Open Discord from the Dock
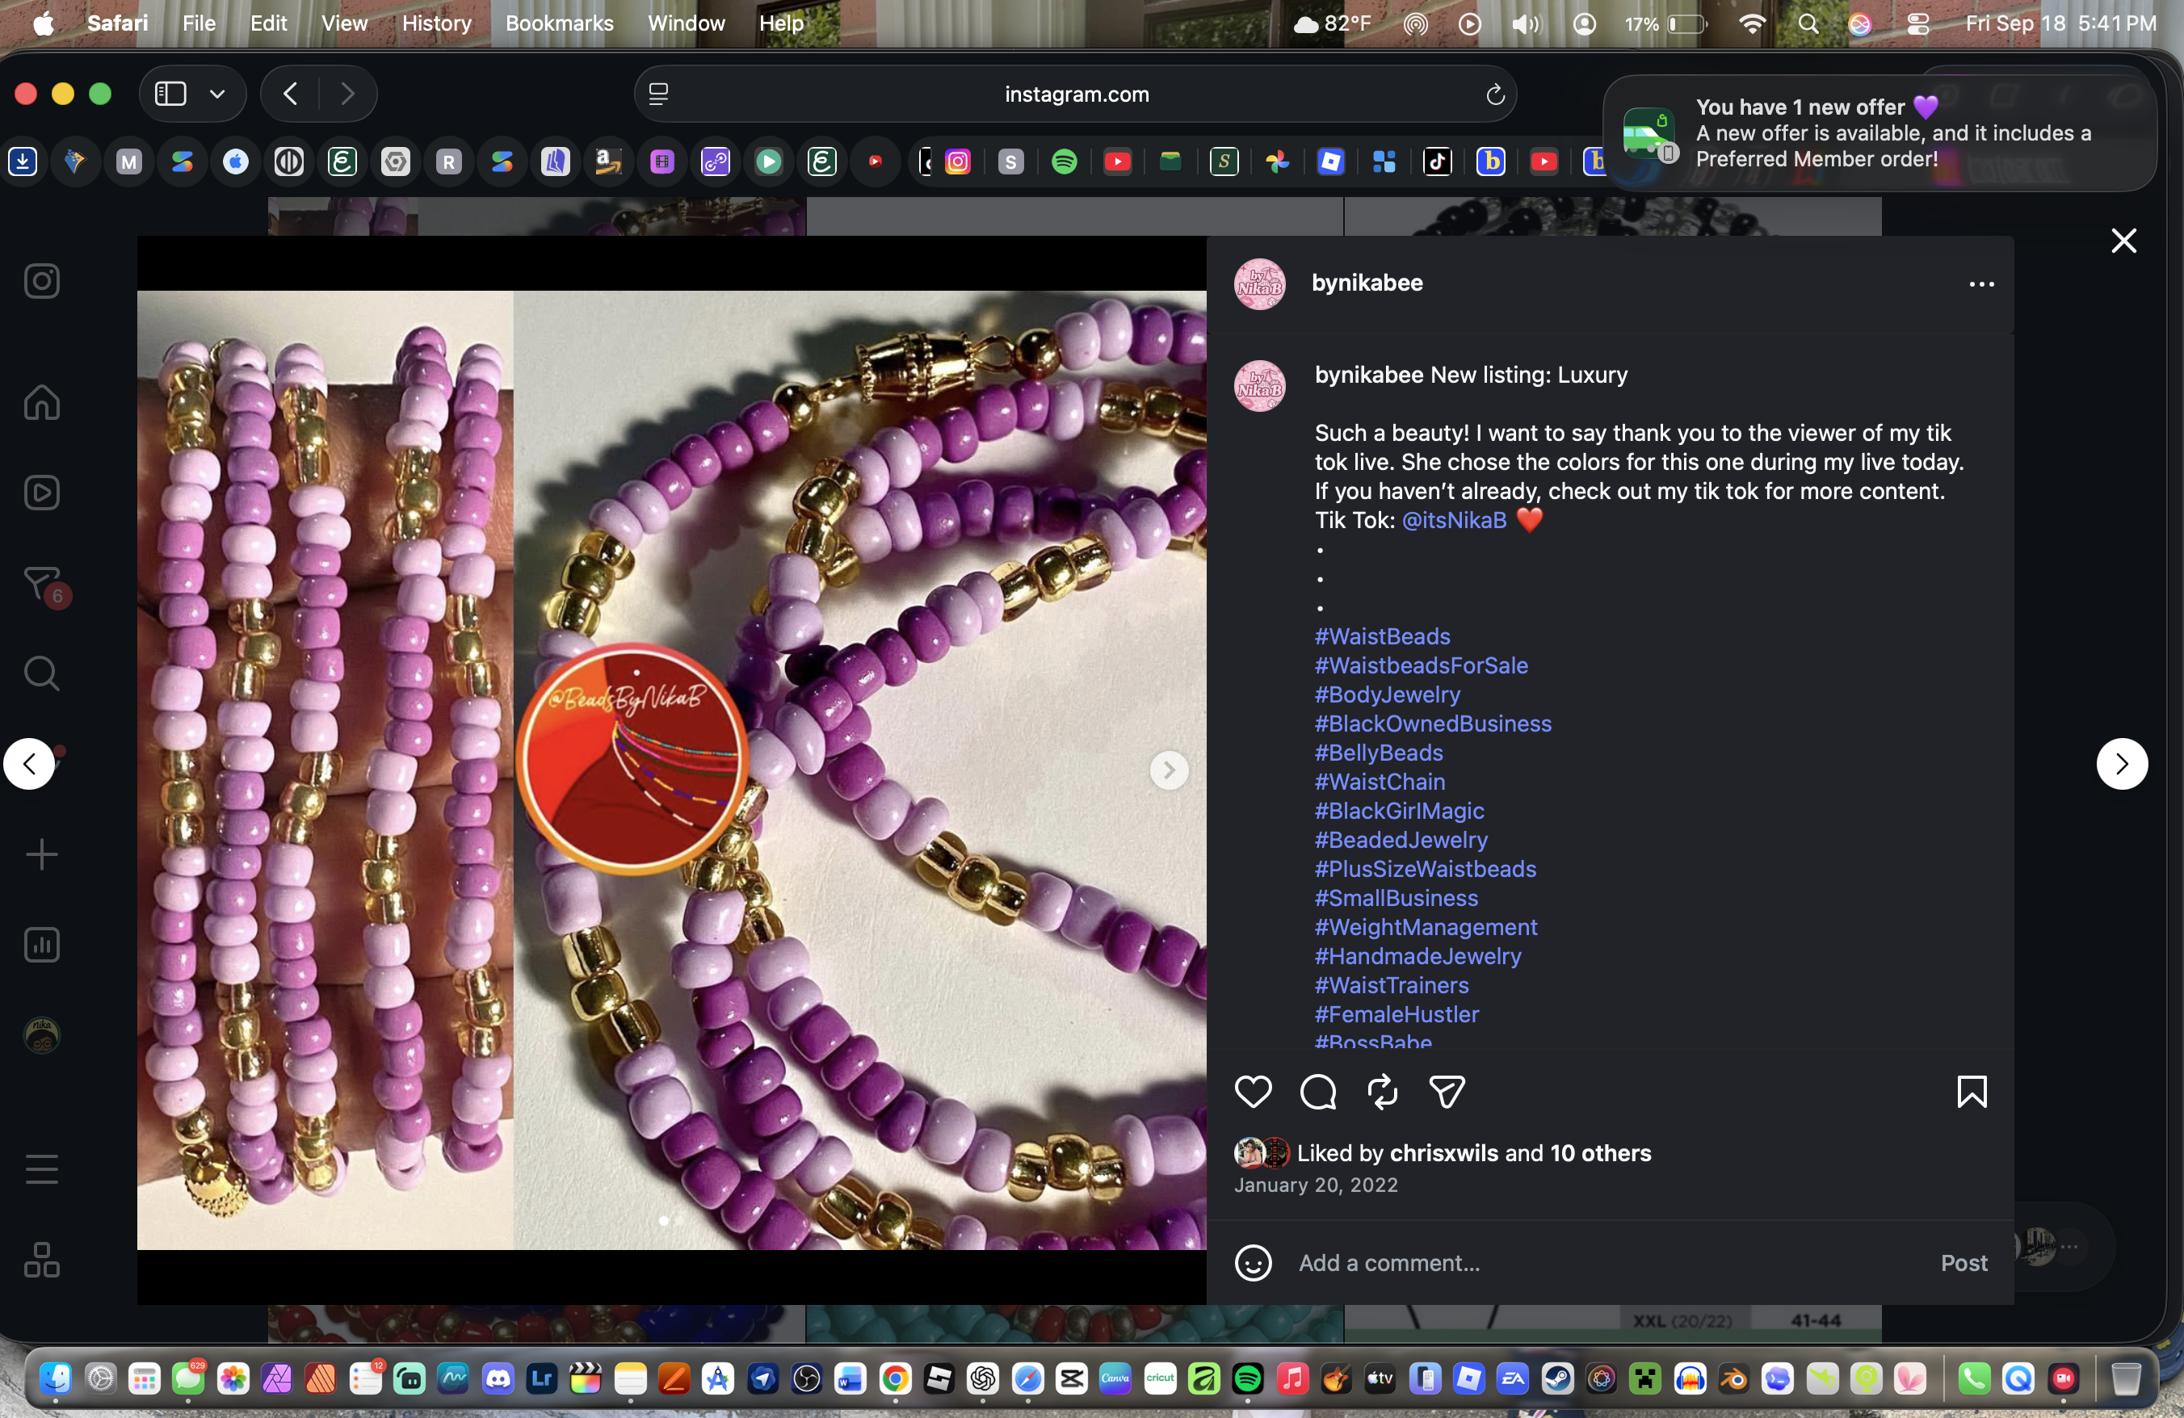This screenshot has width=2184, height=1418. 498,1378
